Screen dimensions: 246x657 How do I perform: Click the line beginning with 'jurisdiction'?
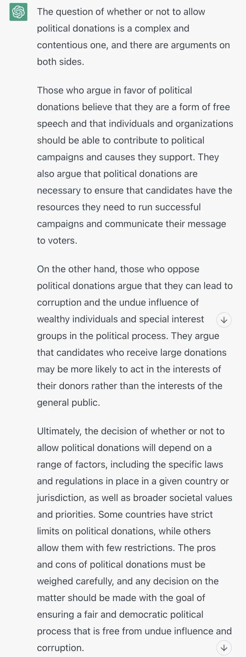(x=135, y=497)
